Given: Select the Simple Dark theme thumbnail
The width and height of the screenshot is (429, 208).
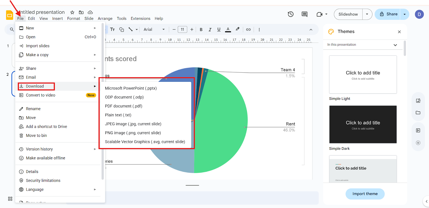Looking at the screenshot, I should pyautogui.click(x=363, y=124).
